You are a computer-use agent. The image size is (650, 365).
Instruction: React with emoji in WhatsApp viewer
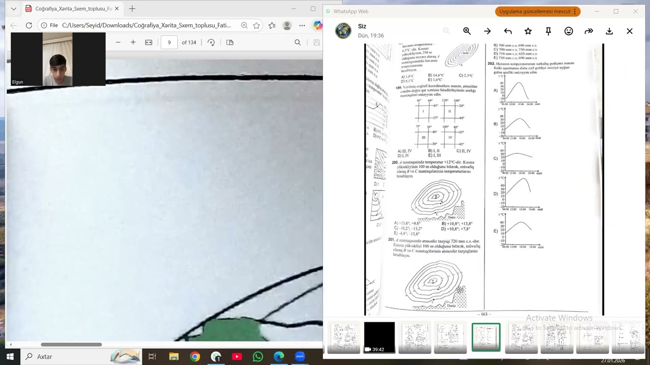coord(569,31)
